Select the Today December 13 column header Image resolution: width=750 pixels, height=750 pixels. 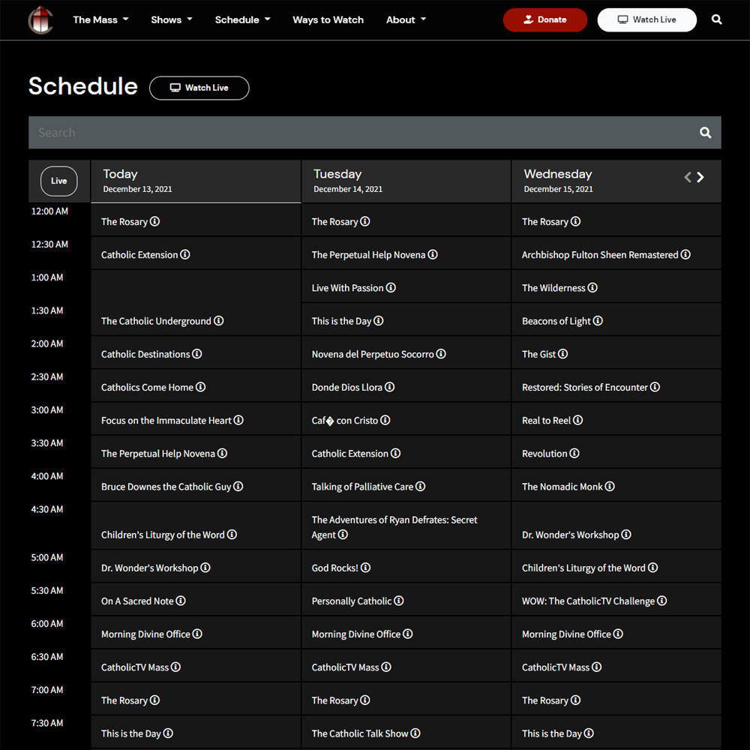(x=196, y=181)
